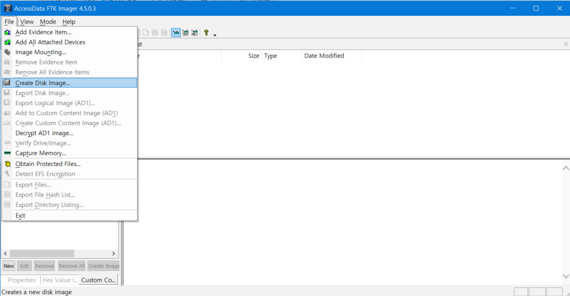Click the New custom content button
The image size is (570, 296).
(x=9, y=266)
